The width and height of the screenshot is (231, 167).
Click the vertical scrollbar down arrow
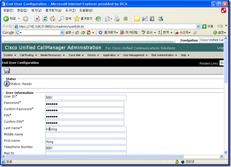click(226, 152)
